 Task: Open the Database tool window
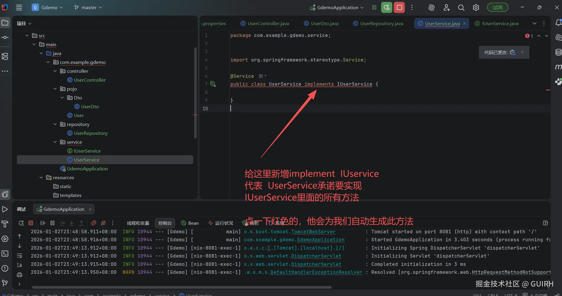(x=558, y=52)
